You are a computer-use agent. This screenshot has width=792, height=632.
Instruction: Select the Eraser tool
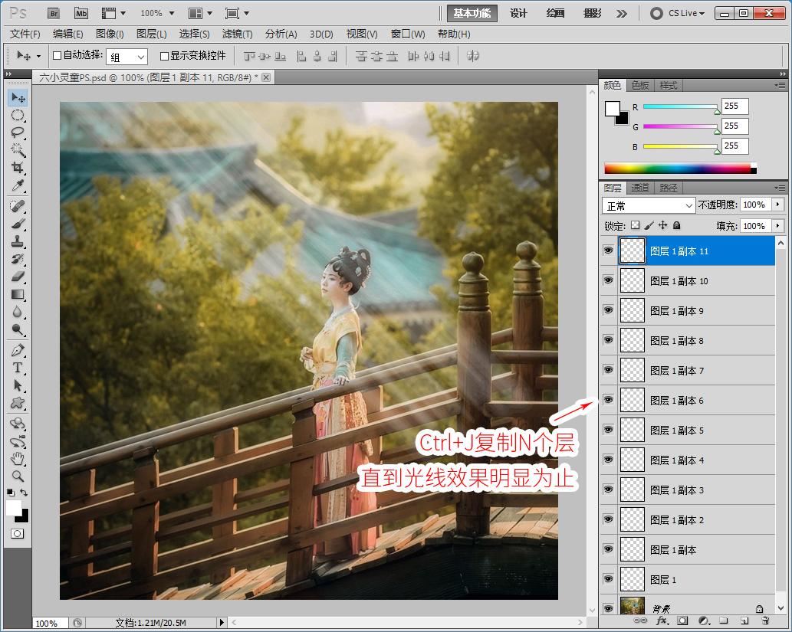coord(18,277)
